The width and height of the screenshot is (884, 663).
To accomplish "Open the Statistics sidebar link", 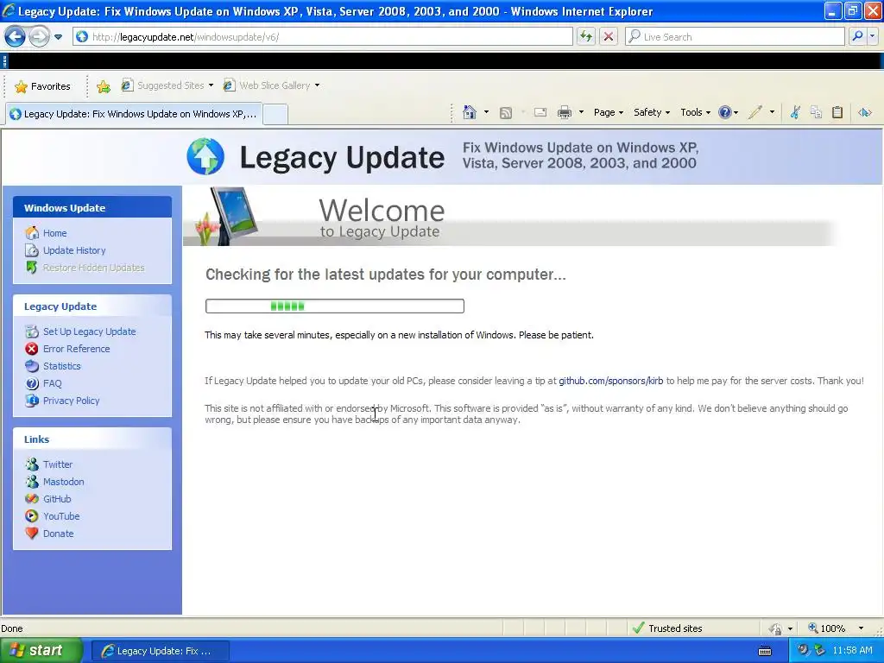I will (x=61, y=366).
